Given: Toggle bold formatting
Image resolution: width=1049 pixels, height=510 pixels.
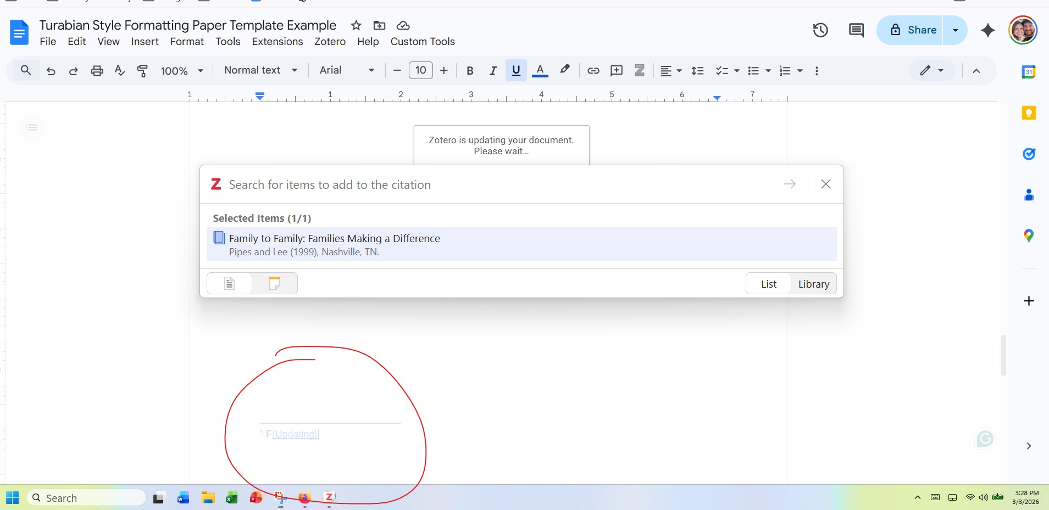Looking at the screenshot, I should 470,71.
